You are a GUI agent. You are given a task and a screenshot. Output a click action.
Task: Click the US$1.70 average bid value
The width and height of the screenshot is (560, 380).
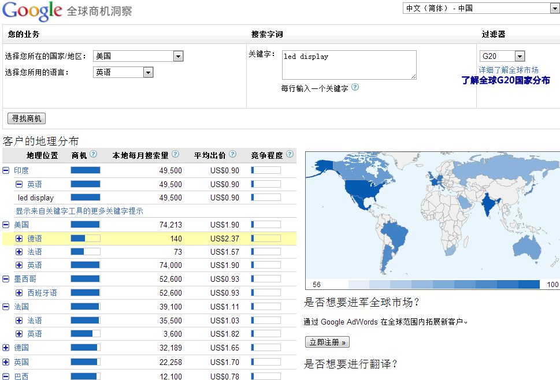225,362
